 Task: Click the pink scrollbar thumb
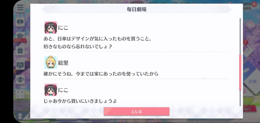click(240, 72)
